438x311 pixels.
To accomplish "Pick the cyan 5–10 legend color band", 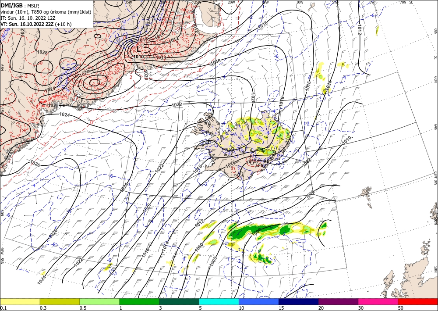I will pyautogui.click(x=219, y=301).
